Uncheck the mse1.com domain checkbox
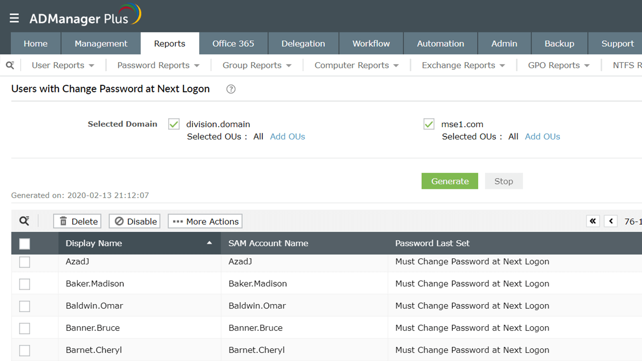 pos(429,124)
